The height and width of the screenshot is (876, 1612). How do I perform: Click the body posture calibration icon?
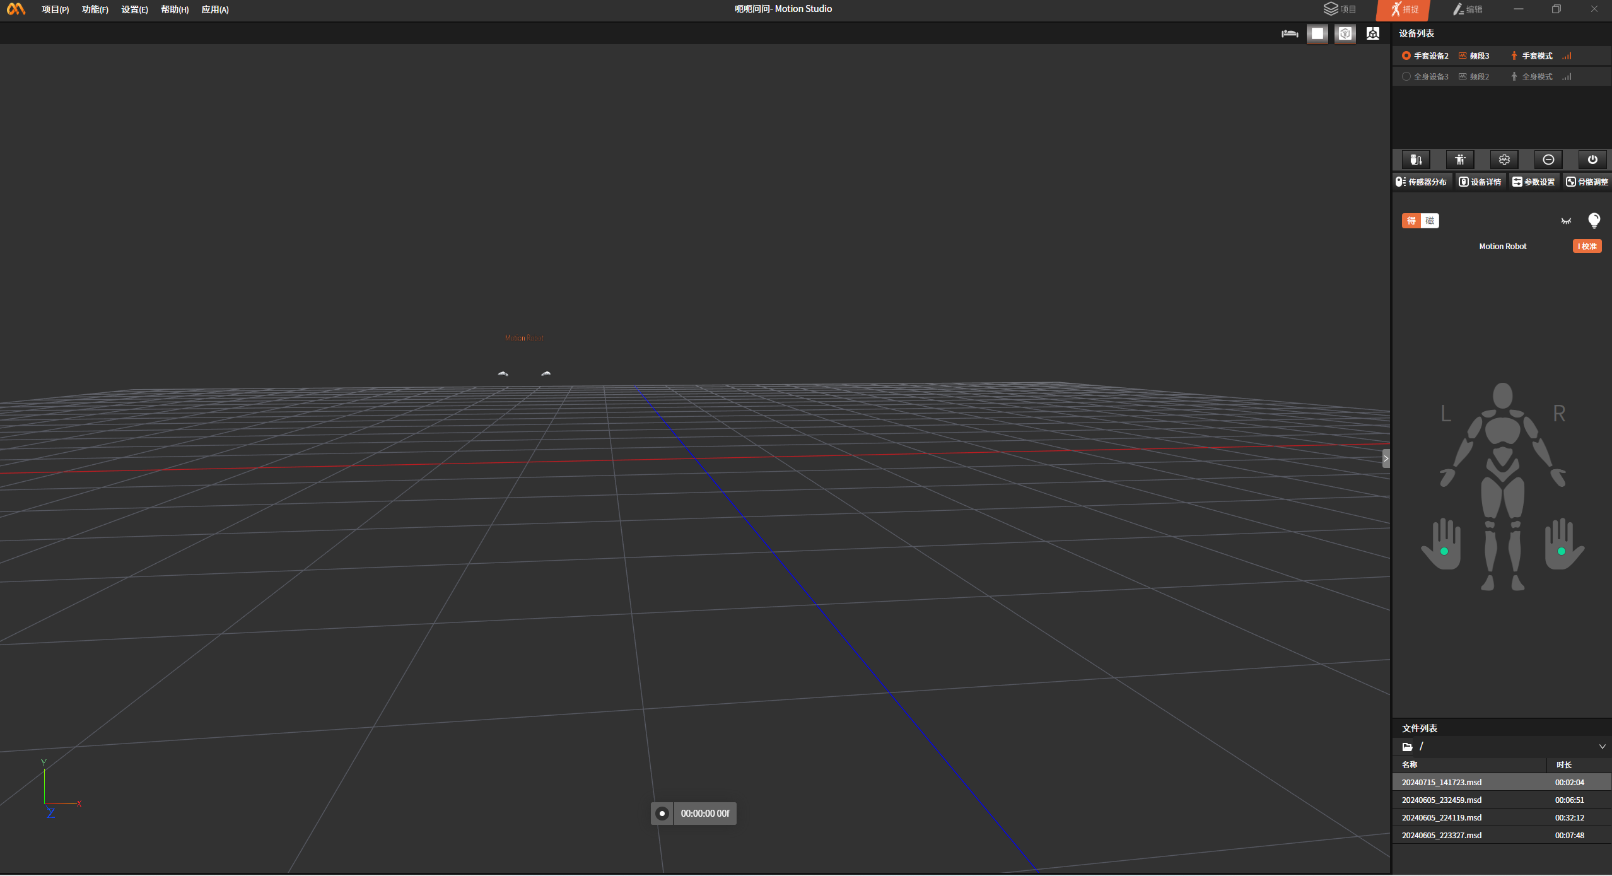[x=1460, y=160]
